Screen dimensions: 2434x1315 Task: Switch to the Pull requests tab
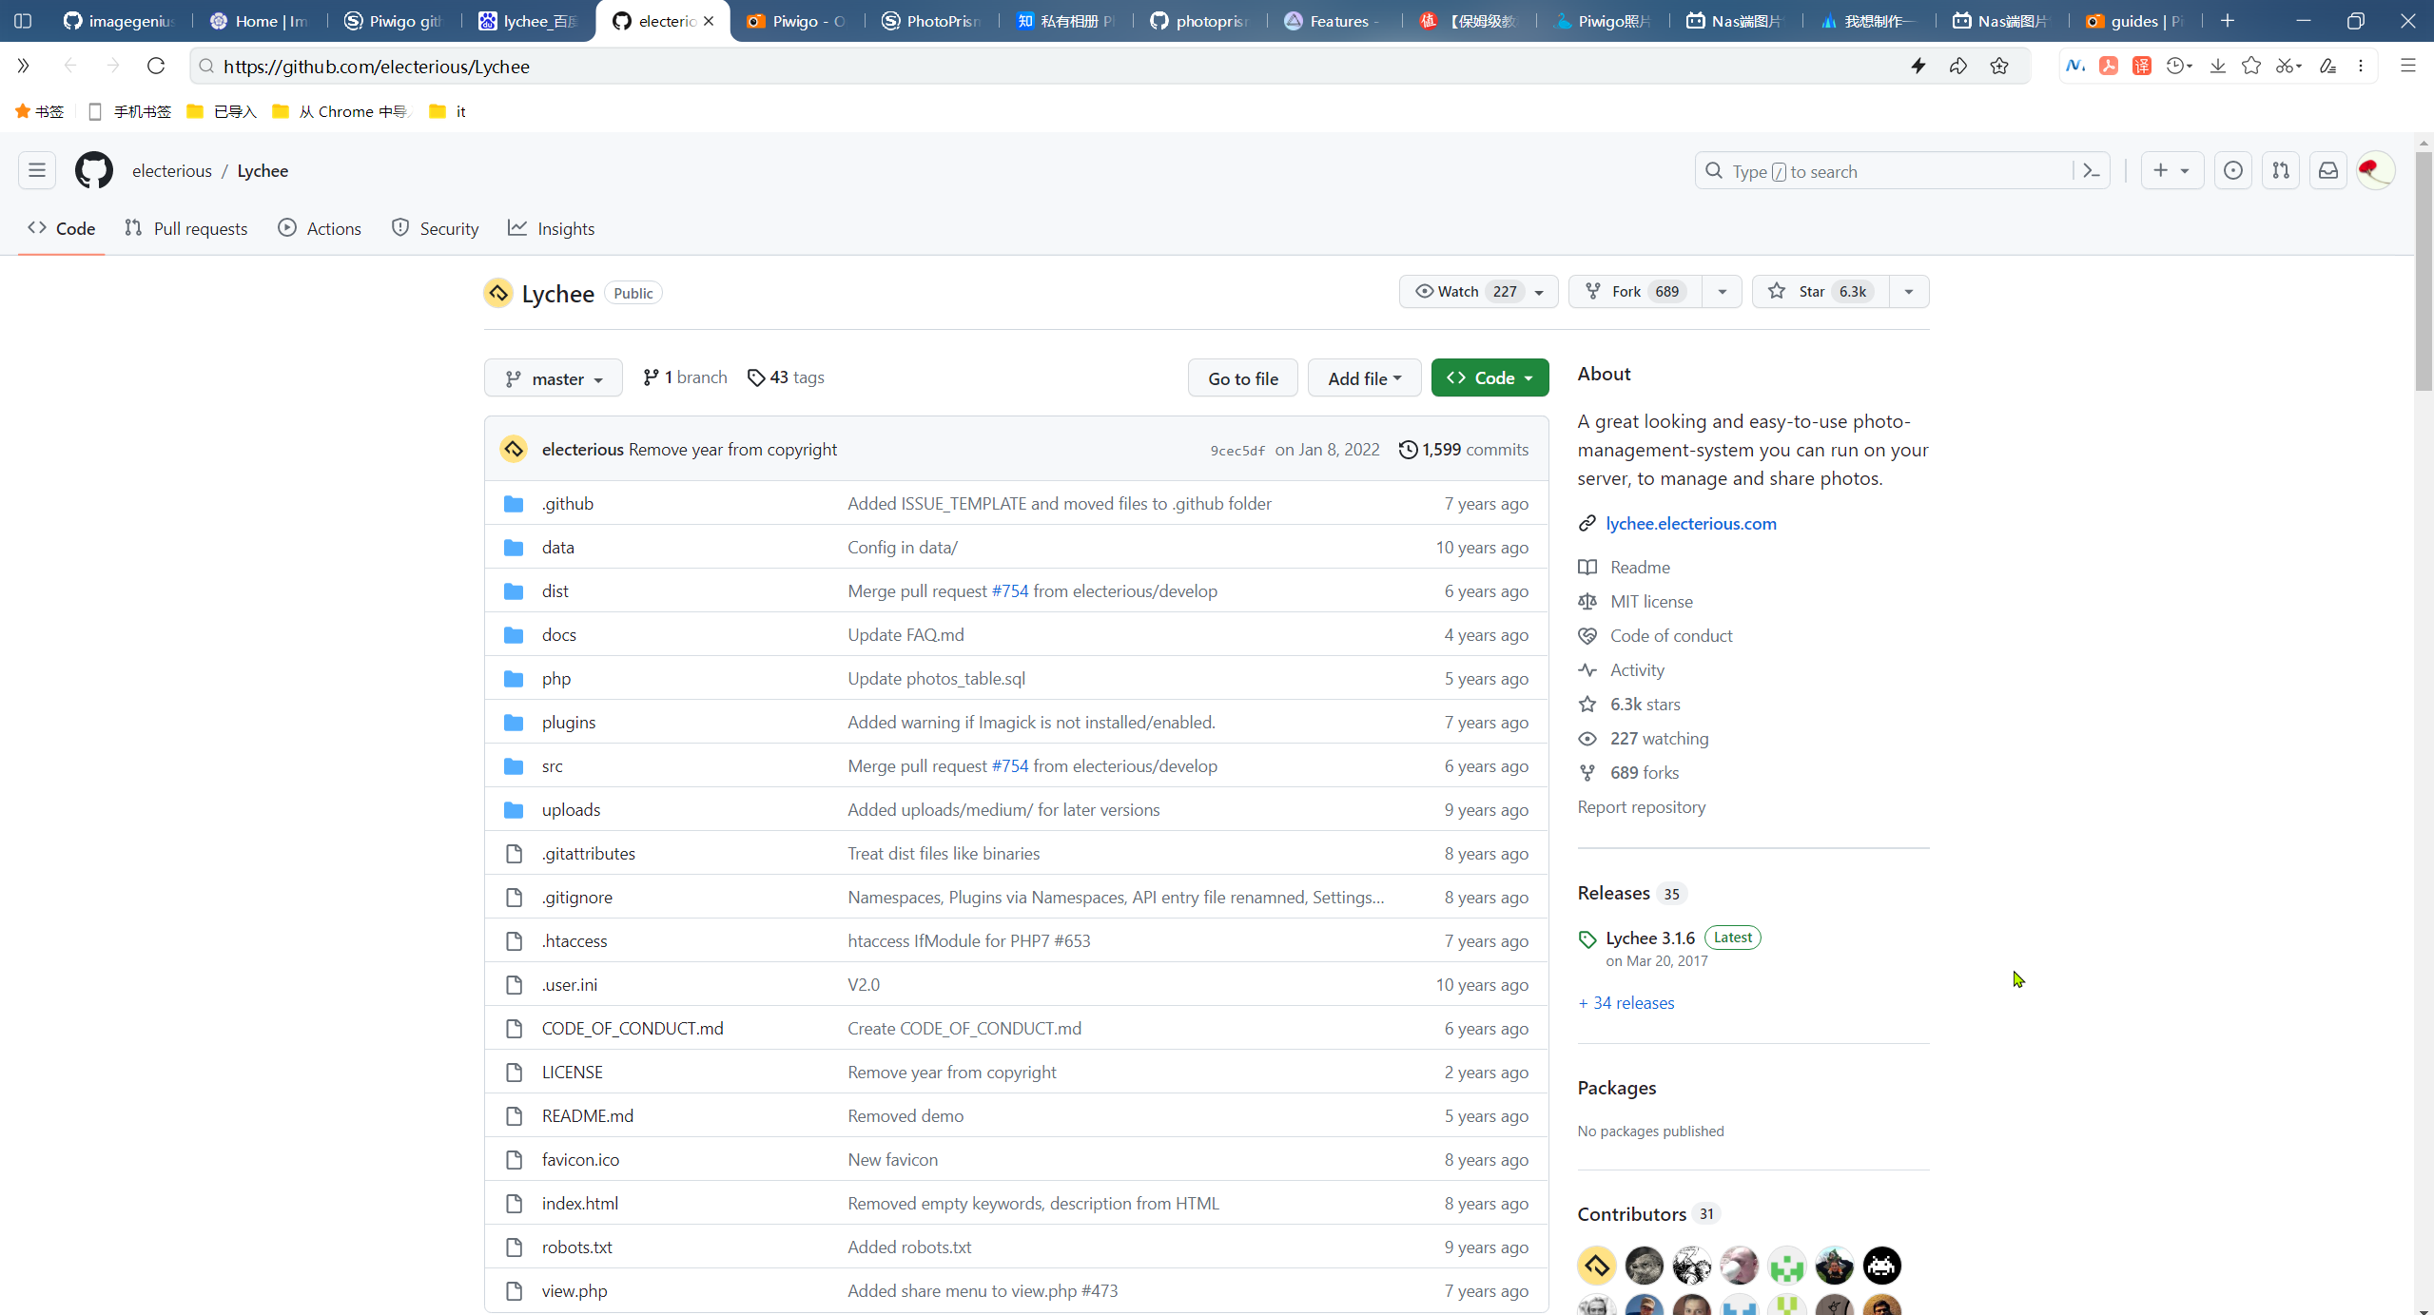[x=186, y=228]
